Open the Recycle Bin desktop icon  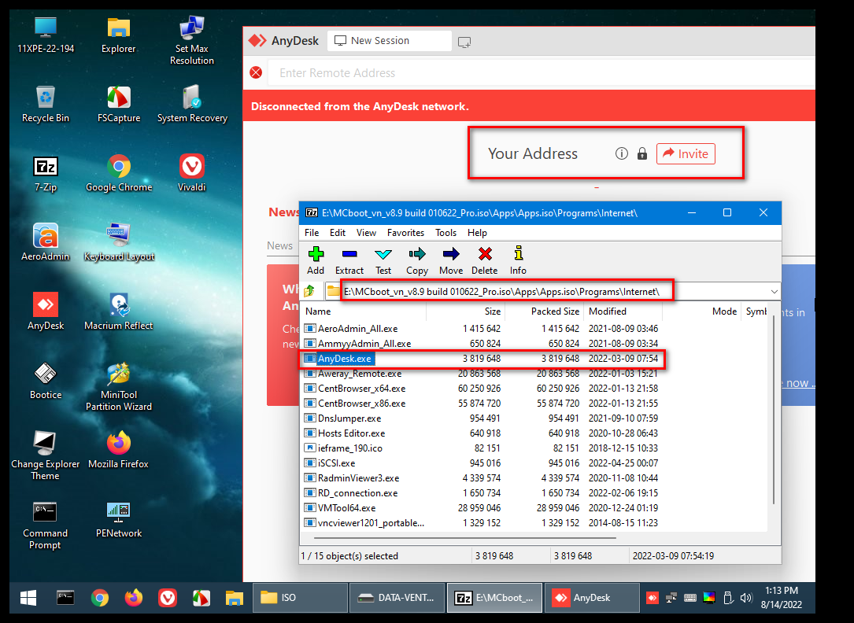(46, 105)
